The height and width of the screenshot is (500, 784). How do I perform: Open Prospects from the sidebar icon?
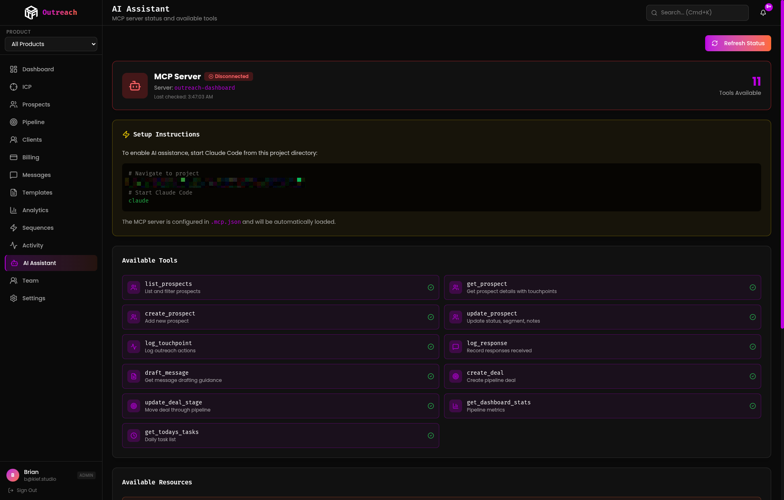point(13,104)
